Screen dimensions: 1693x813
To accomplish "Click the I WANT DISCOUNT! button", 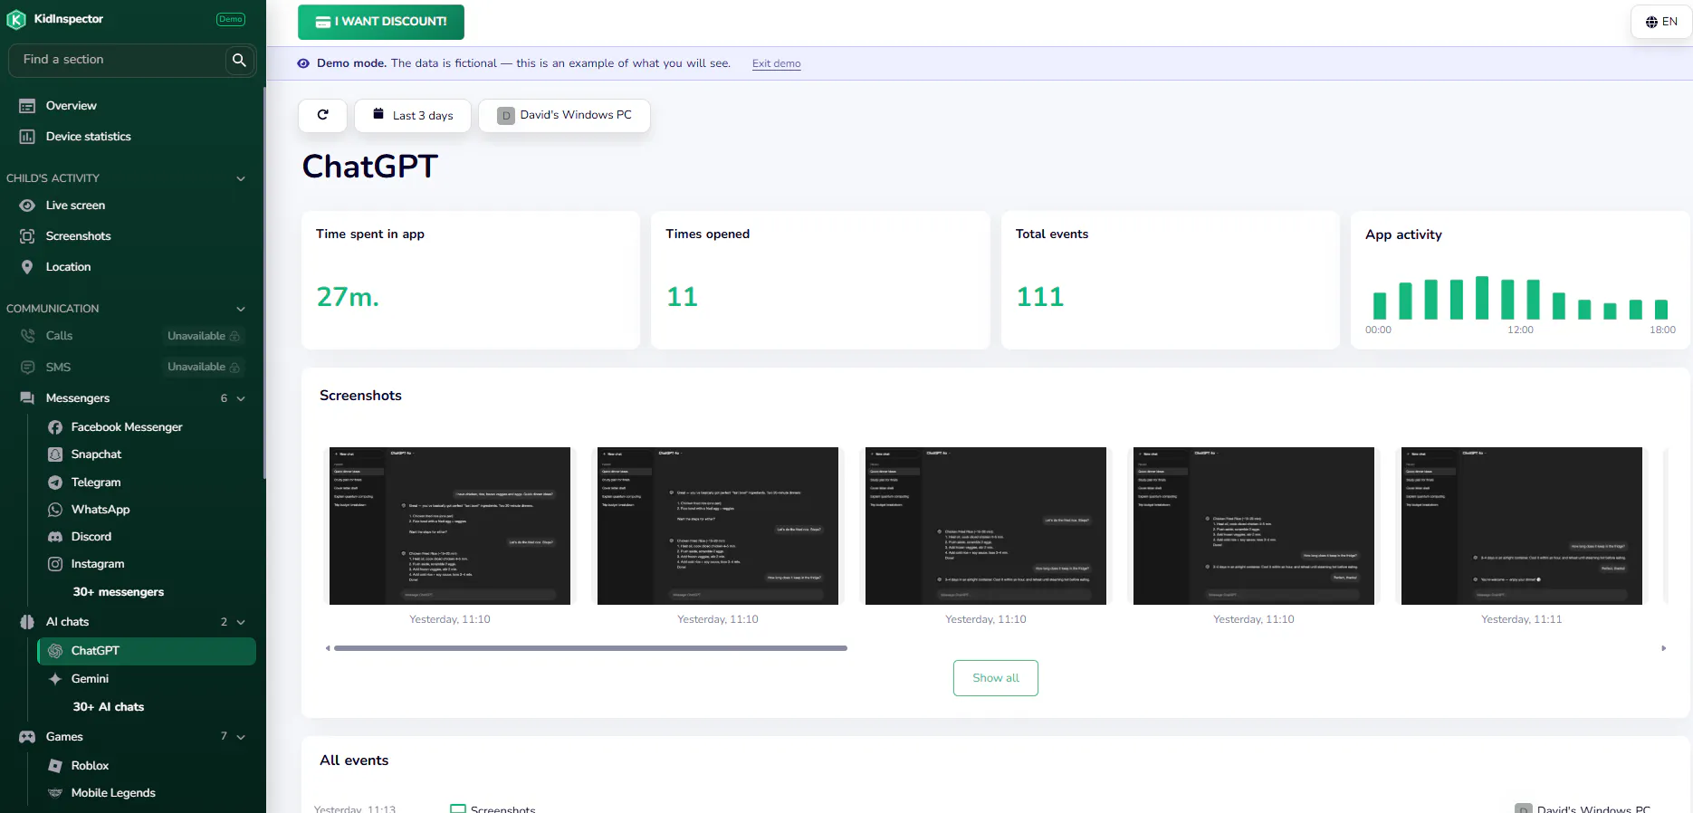I will pyautogui.click(x=381, y=22).
